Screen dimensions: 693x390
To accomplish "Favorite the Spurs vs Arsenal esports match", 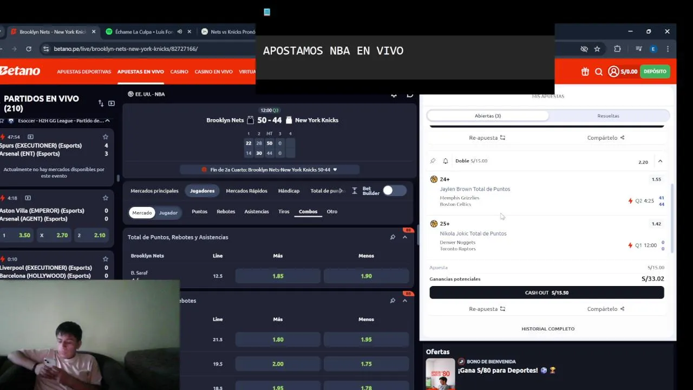I will pos(106,137).
